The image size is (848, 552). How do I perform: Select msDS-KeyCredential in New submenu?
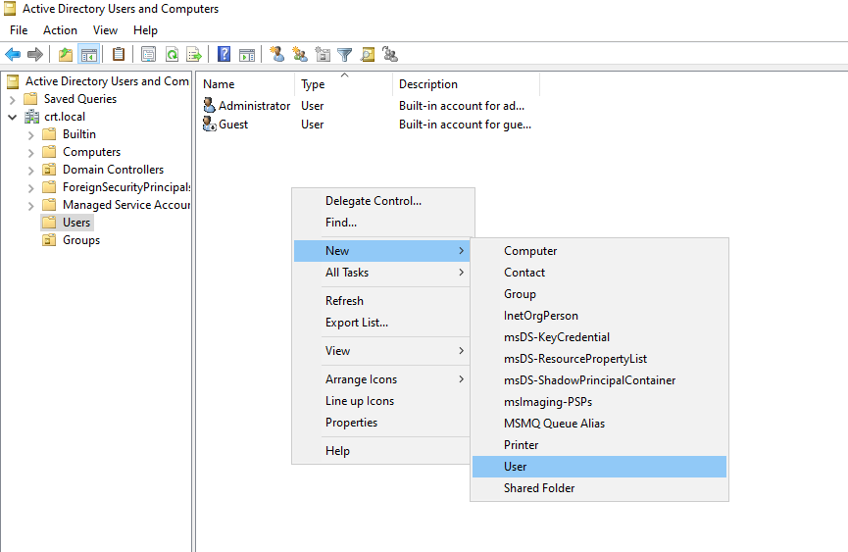click(x=599, y=337)
